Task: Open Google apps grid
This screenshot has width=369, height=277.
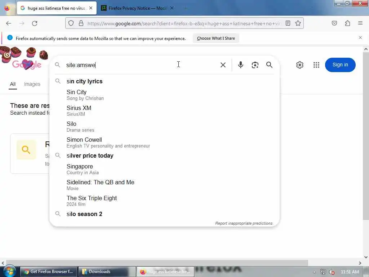Action: pyautogui.click(x=316, y=65)
